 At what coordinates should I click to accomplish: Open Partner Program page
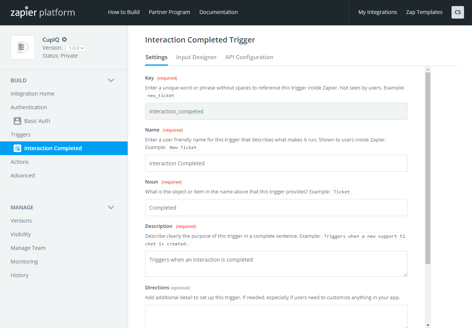[169, 12]
